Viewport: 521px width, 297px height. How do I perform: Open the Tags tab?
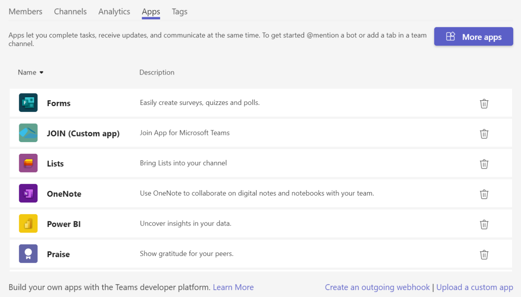click(x=180, y=12)
